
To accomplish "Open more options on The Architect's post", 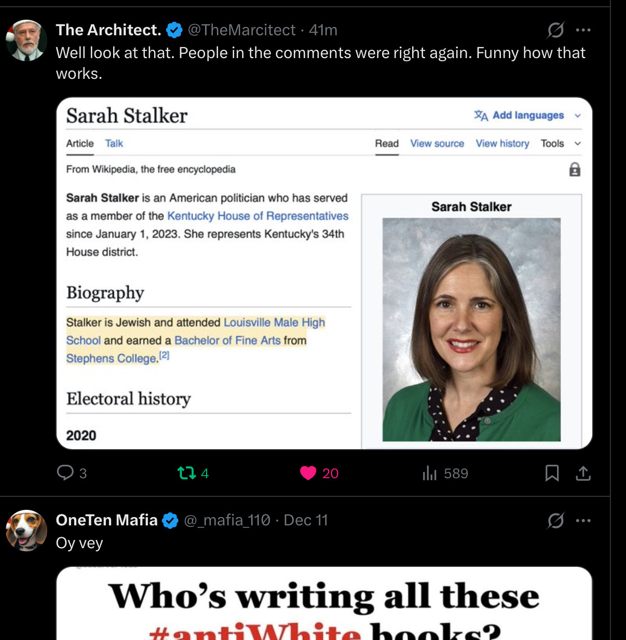I will (583, 30).
